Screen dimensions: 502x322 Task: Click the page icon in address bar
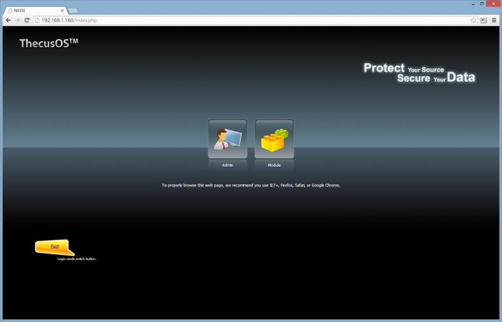pyautogui.click(x=37, y=20)
